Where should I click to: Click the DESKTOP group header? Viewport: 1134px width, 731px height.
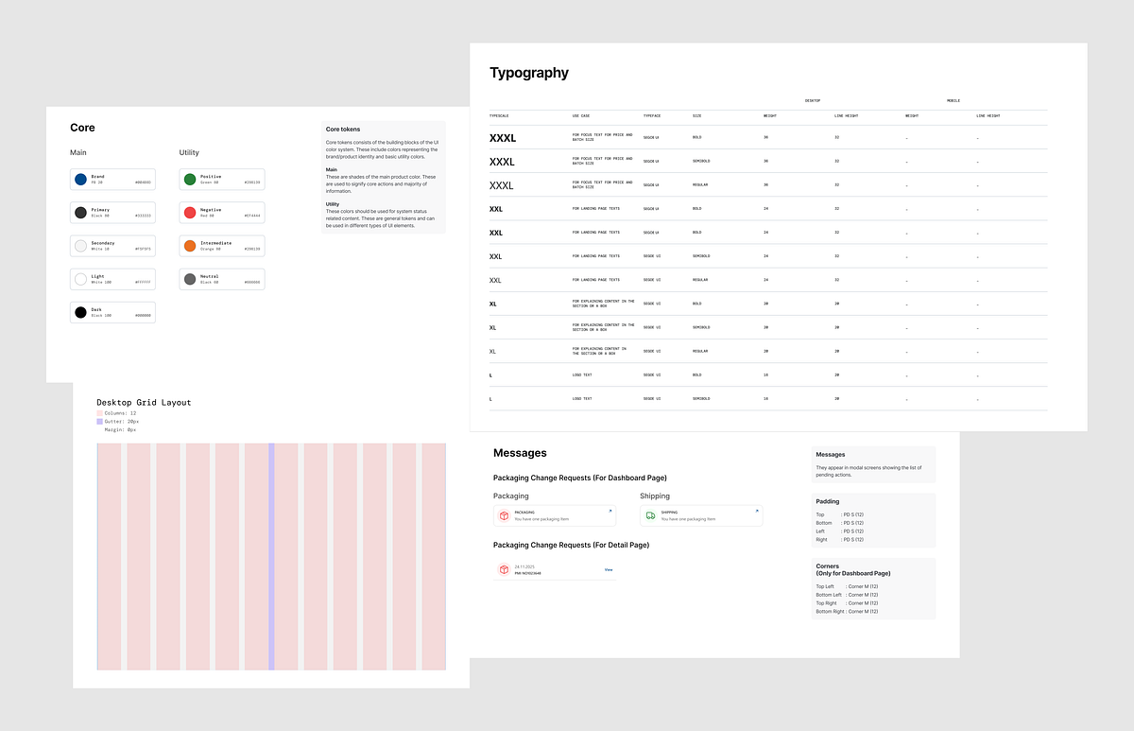tap(813, 100)
